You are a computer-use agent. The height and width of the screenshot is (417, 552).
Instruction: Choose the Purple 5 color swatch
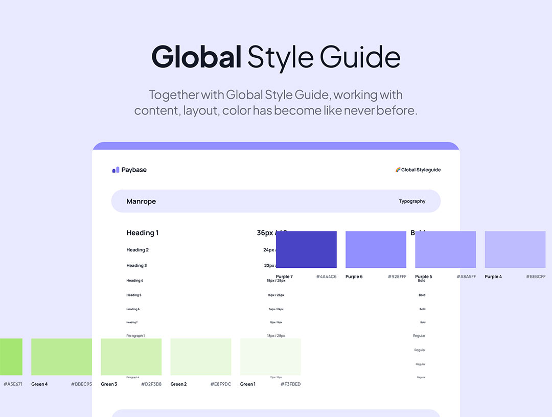pyautogui.click(x=445, y=249)
